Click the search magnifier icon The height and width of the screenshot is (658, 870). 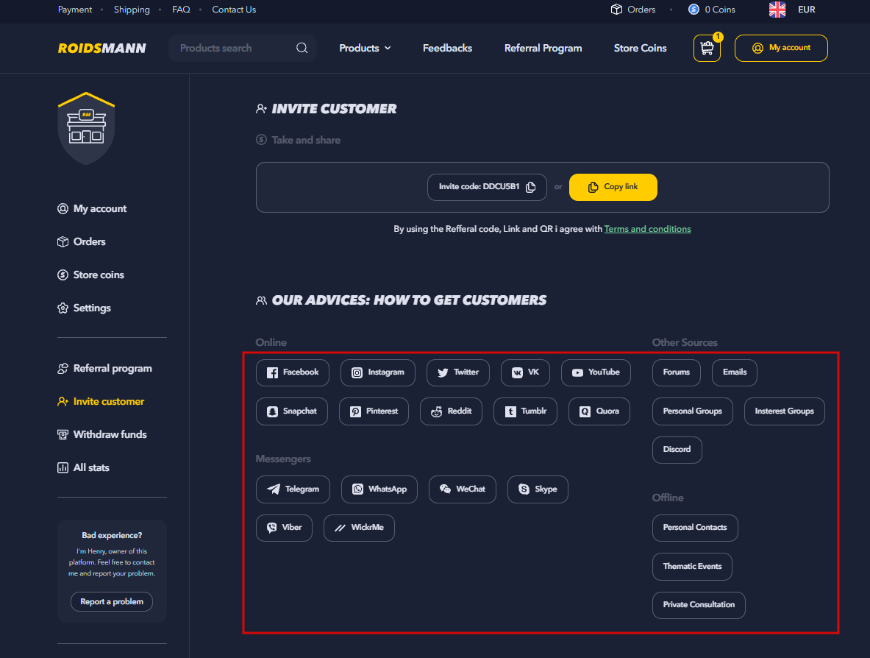pyautogui.click(x=302, y=49)
